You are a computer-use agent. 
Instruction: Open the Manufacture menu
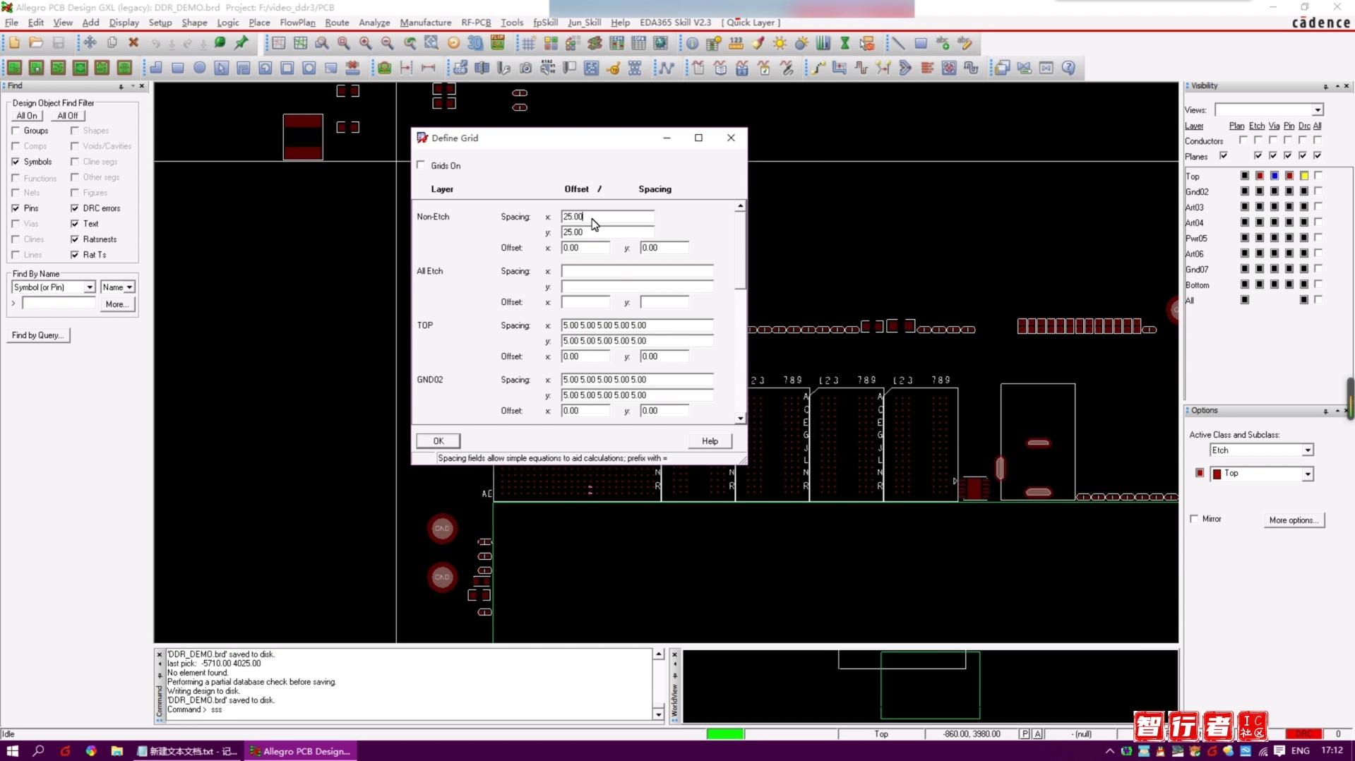coord(426,23)
